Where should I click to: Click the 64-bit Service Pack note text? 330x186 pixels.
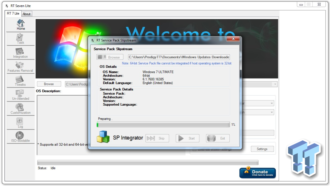pos(177,63)
